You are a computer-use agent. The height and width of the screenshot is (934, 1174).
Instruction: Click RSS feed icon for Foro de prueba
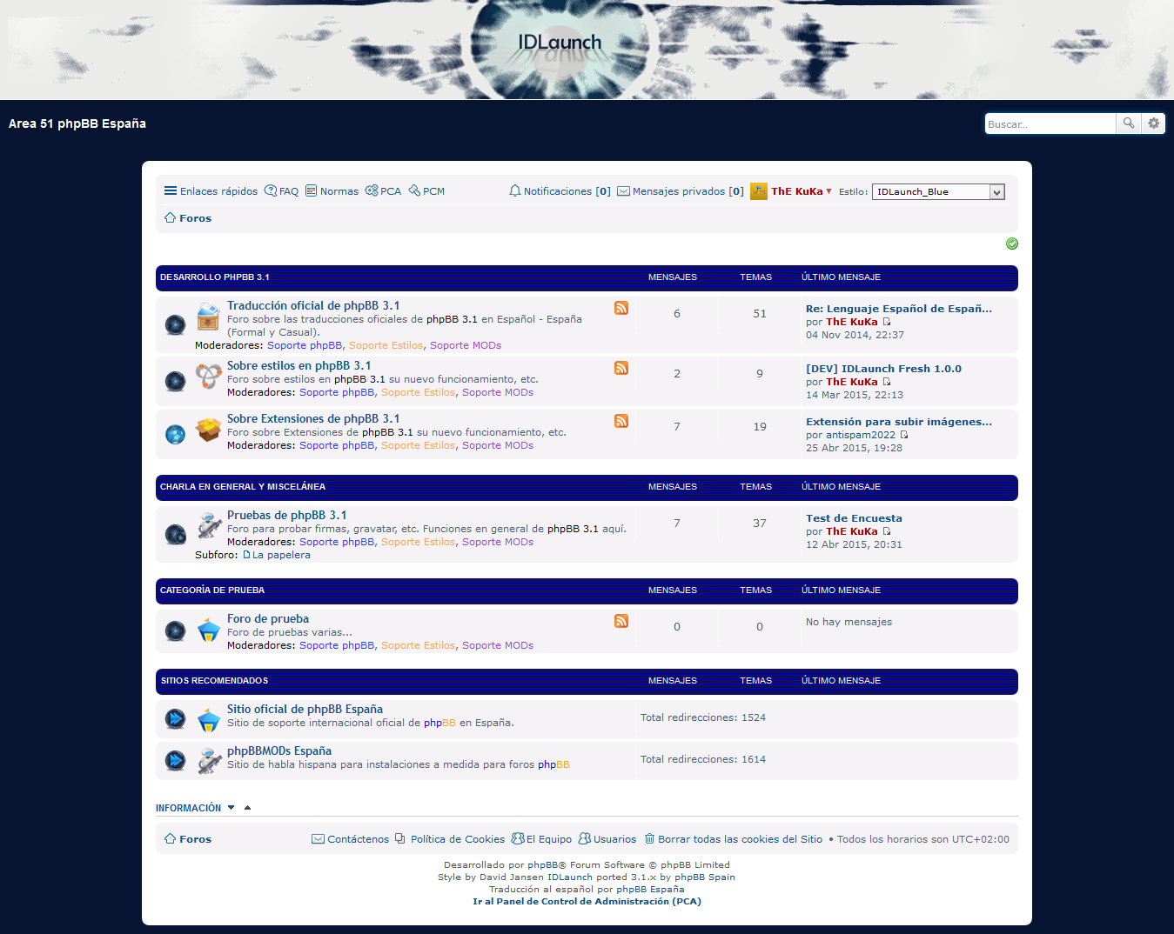[621, 621]
